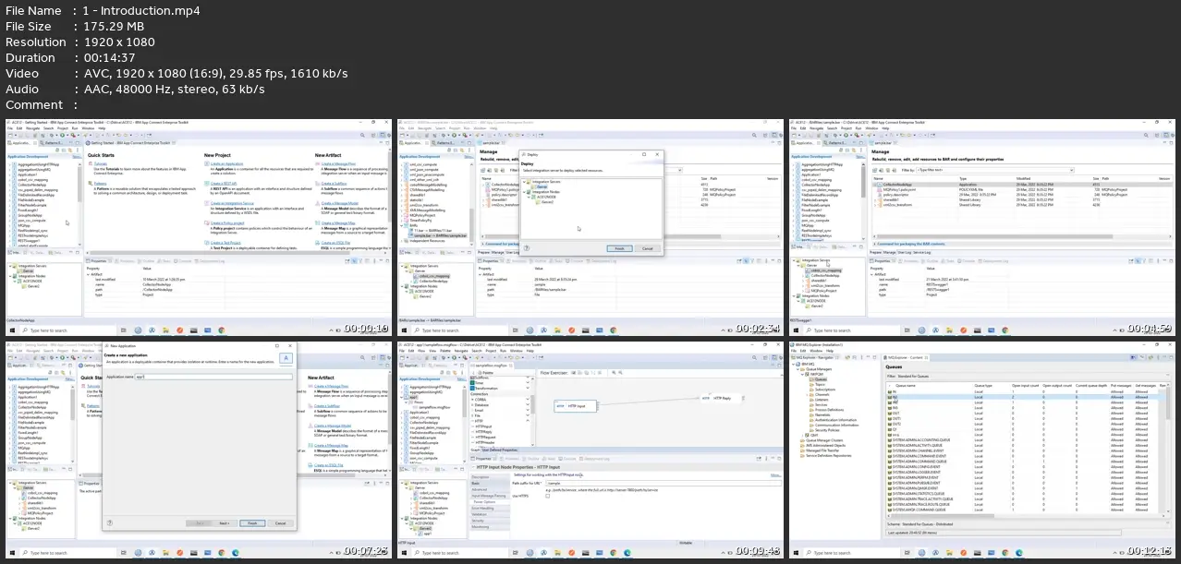Select SYSTEM.ADMIN.ACCOUNTING.QUEUE row in MQ Explorer
This screenshot has height=564, width=1181.
click(x=1026, y=439)
